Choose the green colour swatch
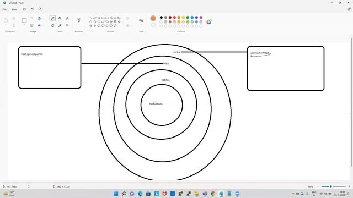 pos(188,17)
